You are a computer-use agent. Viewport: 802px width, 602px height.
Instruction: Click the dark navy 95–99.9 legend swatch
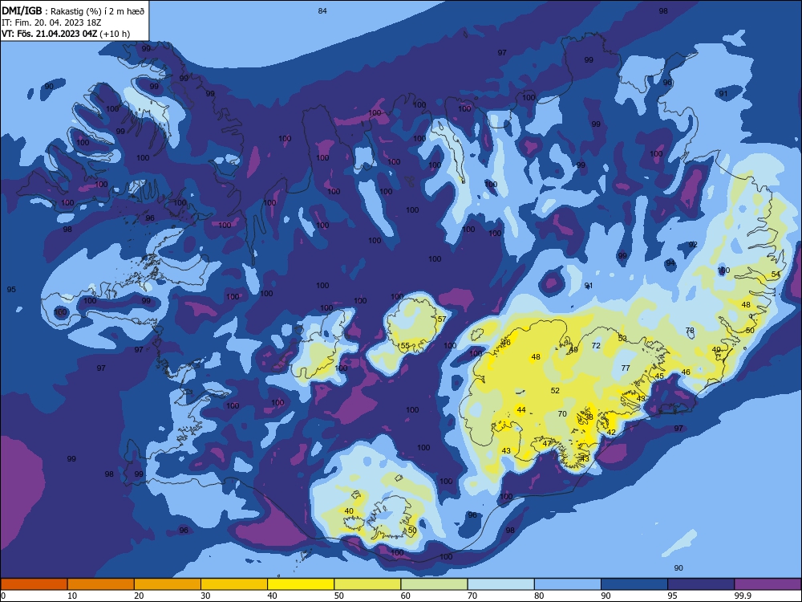pos(701,584)
